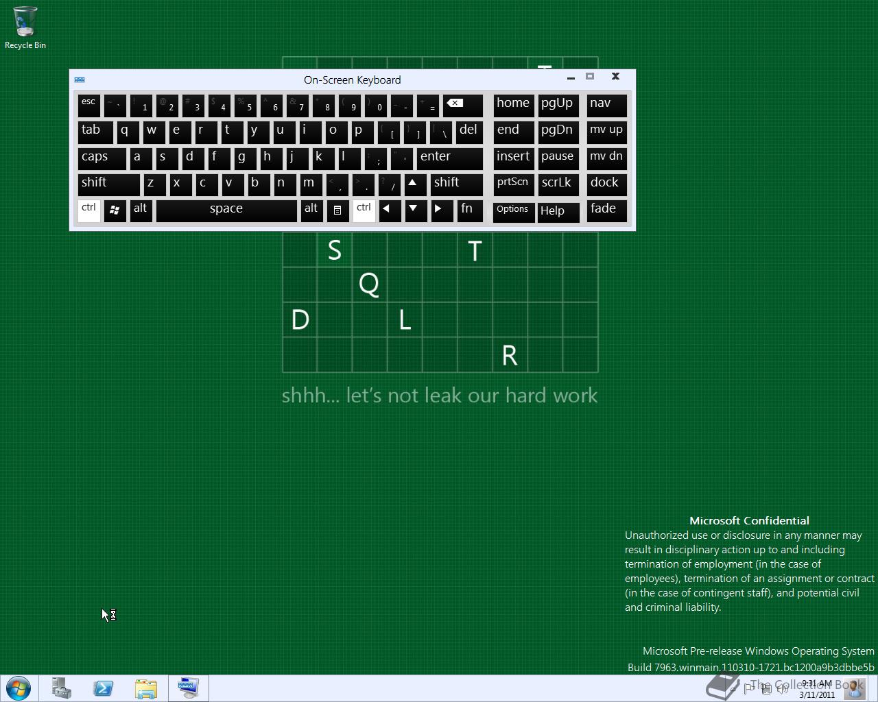Toggle the scrLk key
Viewport: 878px width, 702px height.
tap(558, 184)
